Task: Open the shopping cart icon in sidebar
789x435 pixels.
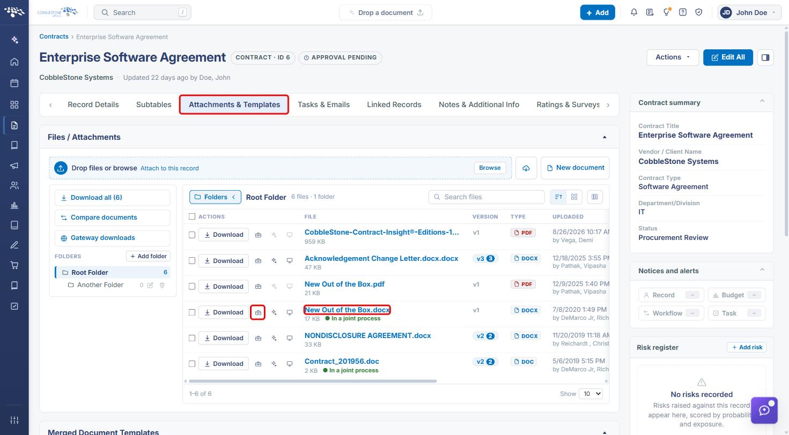Action: pyautogui.click(x=14, y=265)
